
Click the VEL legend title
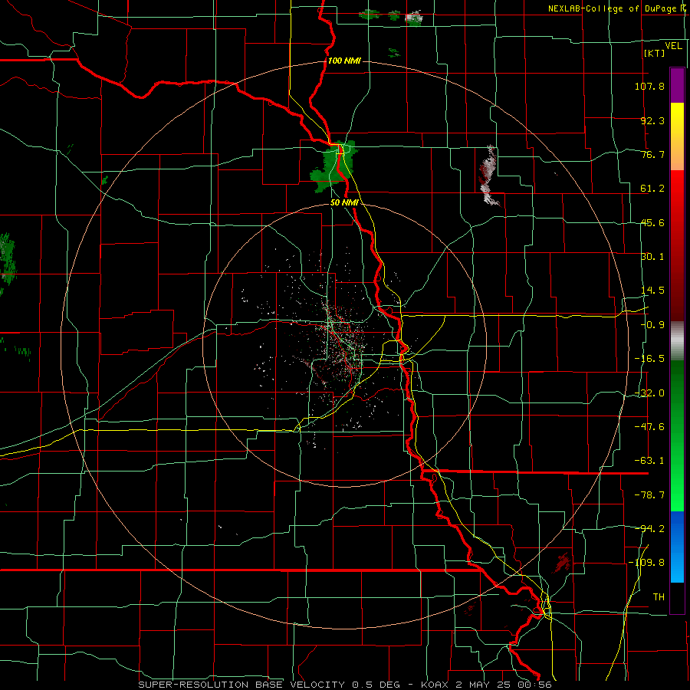click(x=673, y=45)
